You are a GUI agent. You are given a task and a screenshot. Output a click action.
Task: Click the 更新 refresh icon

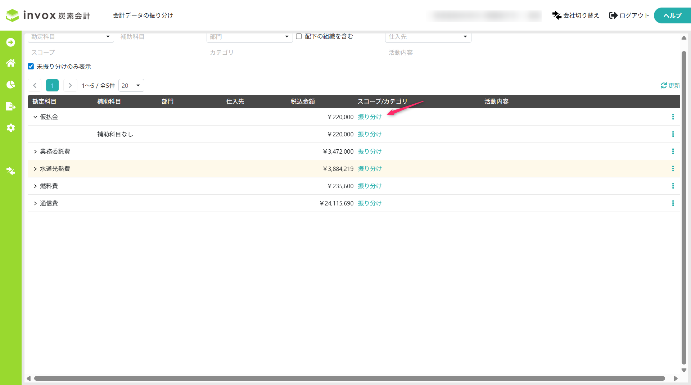[x=664, y=86]
